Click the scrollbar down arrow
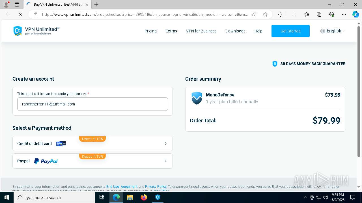The image size is (362, 203). coord(359,187)
